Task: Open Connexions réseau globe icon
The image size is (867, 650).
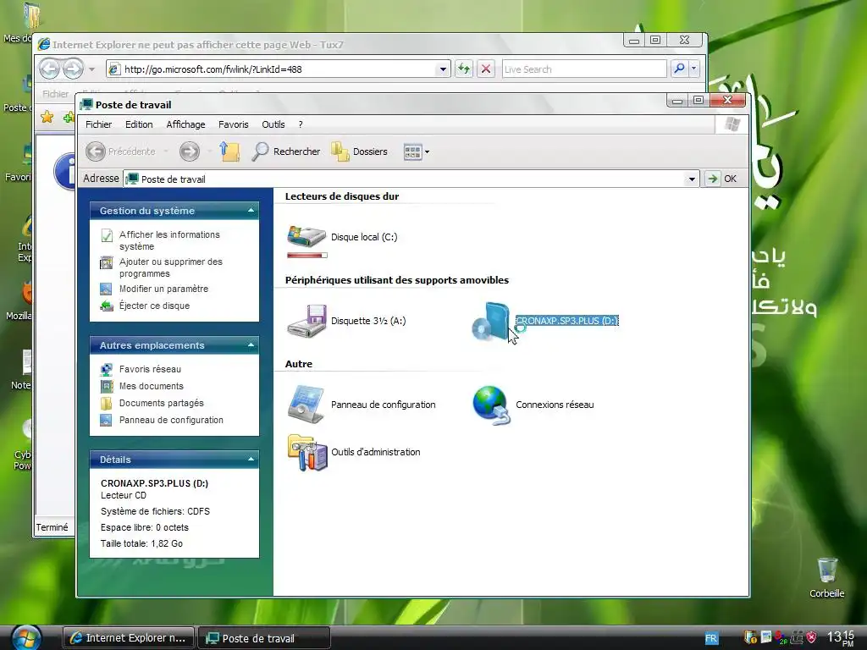Action: coord(491,405)
